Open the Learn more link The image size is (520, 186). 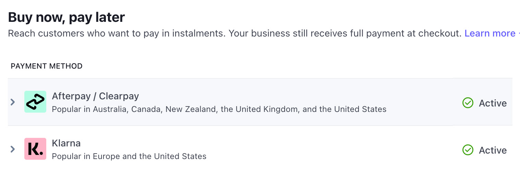490,33
